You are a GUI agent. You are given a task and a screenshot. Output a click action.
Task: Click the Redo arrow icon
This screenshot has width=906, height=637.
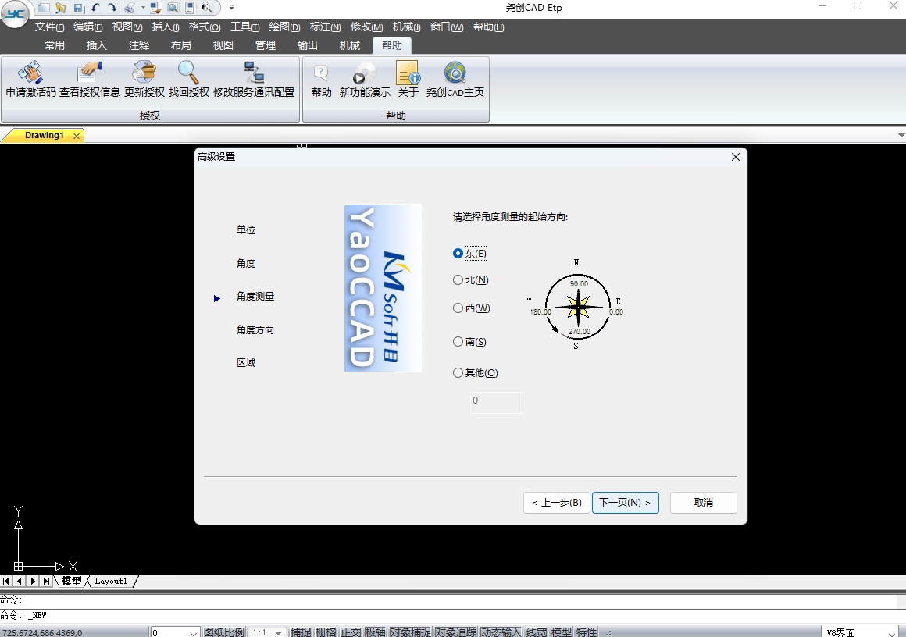(x=112, y=8)
